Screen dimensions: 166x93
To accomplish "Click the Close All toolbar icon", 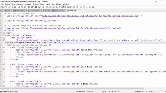I will 12,7.
